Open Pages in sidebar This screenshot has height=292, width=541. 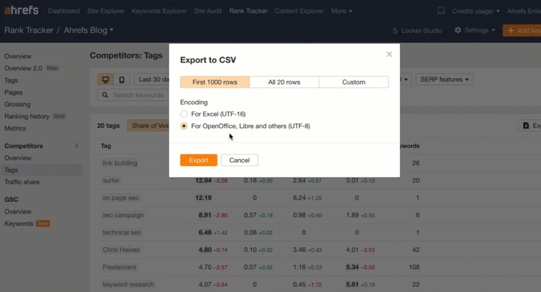[x=14, y=92]
